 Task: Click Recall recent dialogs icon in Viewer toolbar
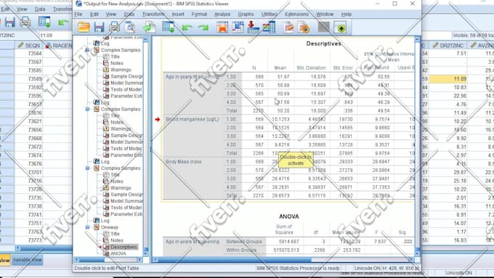(169, 27)
